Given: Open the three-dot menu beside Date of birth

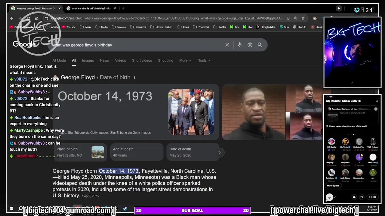Looking at the screenshot, I should tap(134, 77).
